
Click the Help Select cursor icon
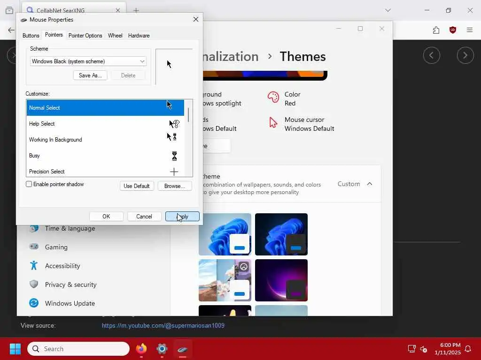coord(174,124)
